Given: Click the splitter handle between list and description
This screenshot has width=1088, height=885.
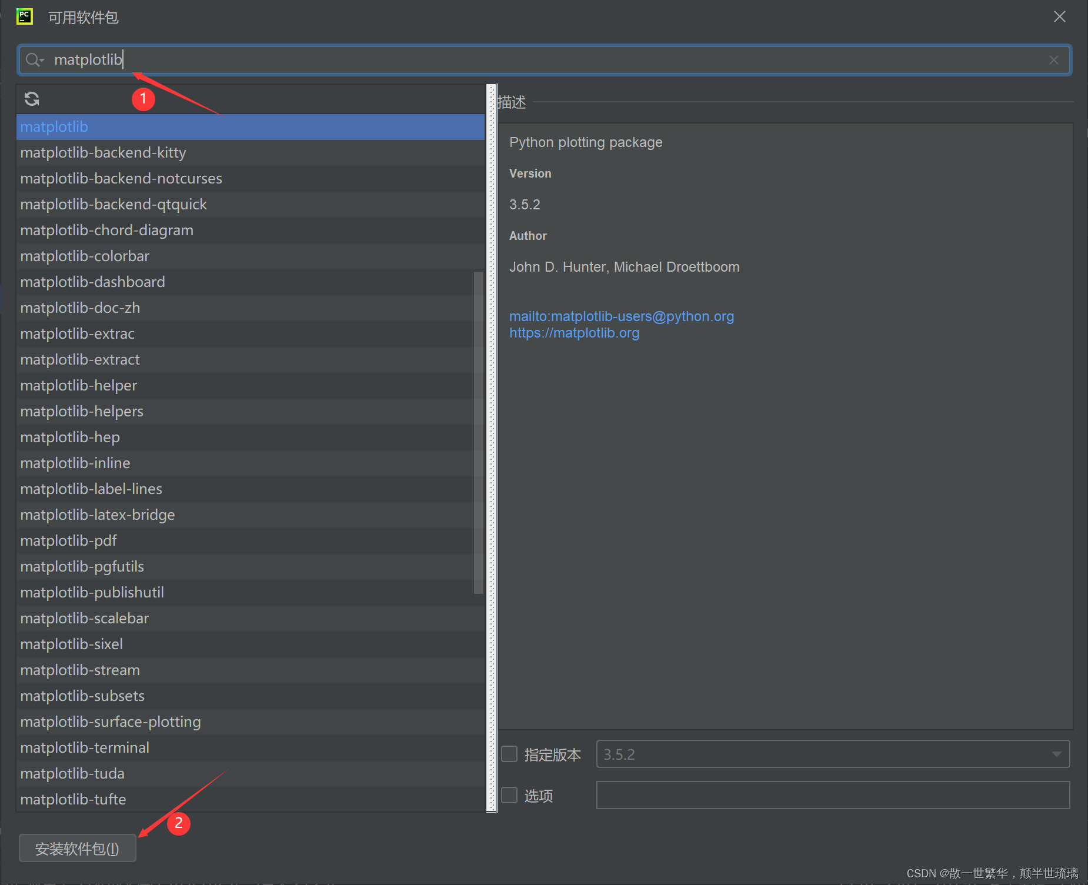Looking at the screenshot, I should point(492,448).
